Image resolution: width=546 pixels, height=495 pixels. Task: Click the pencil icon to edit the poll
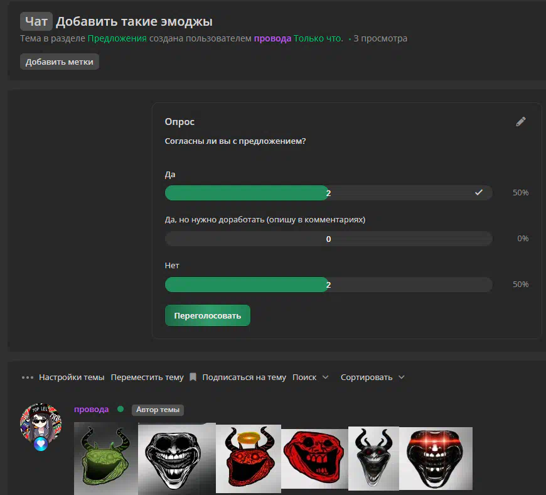[520, 122]
